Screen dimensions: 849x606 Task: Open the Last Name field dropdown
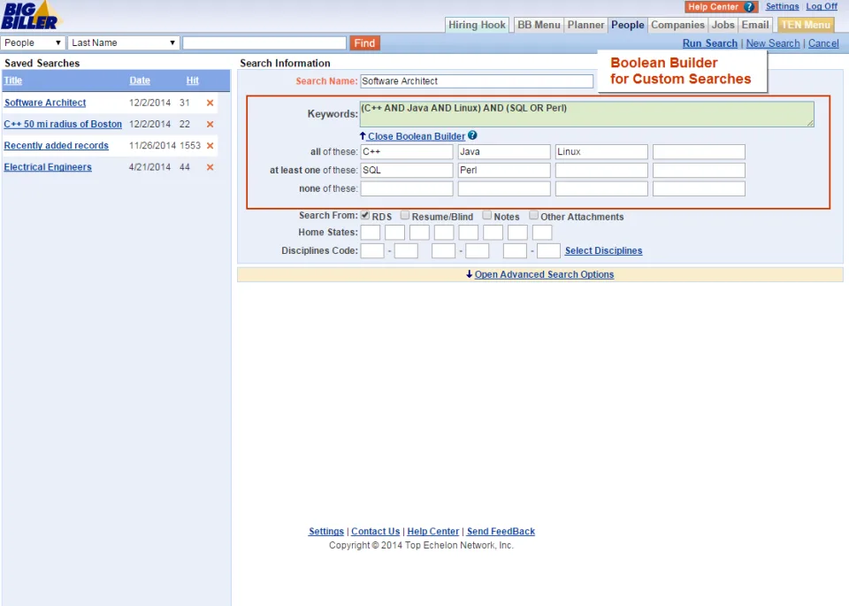tap(124, 42)
